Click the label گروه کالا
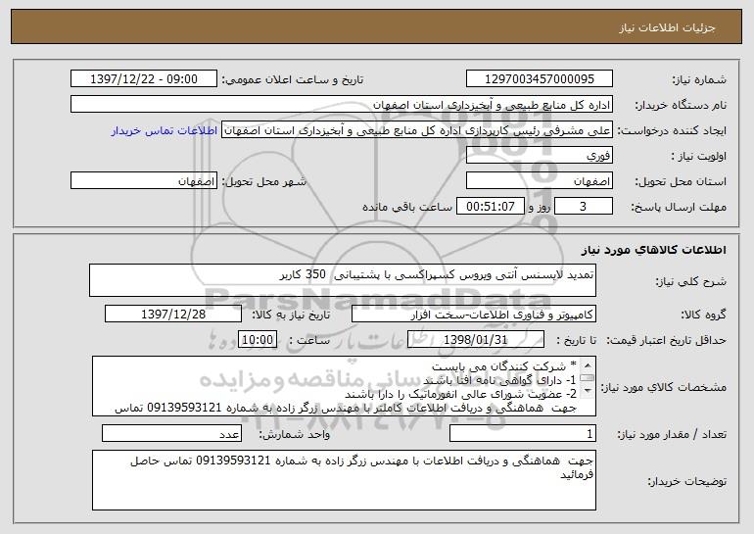 point(703,316)
